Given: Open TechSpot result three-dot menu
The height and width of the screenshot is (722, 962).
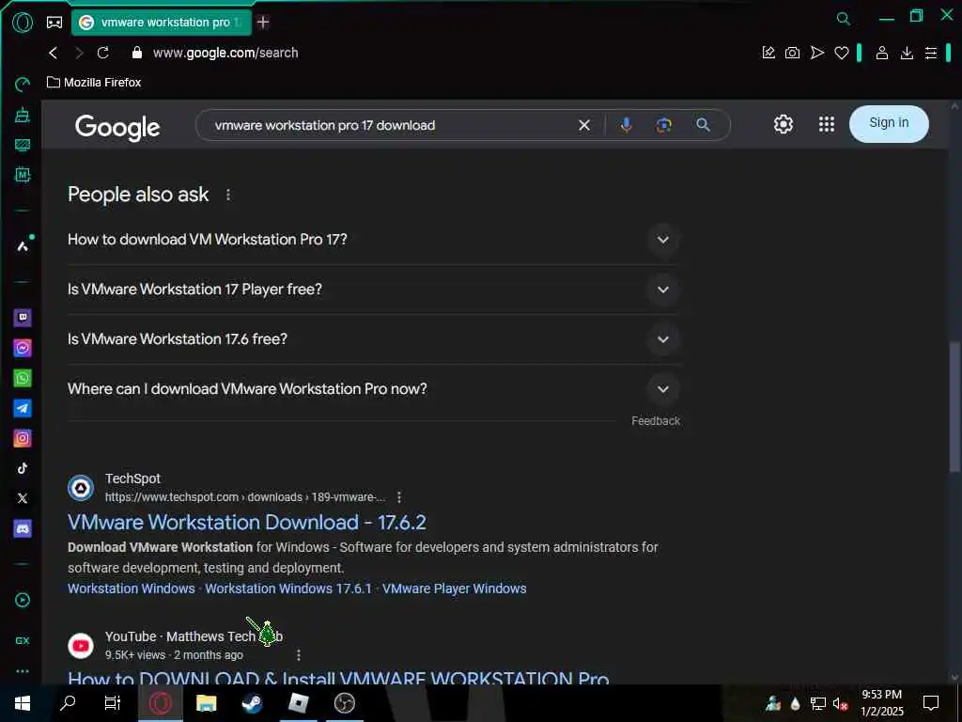Looking at the screenshot, I should [x=399, y=497].
